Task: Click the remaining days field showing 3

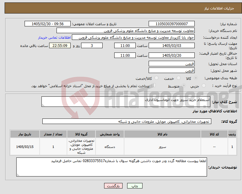Action: (92, 45)
